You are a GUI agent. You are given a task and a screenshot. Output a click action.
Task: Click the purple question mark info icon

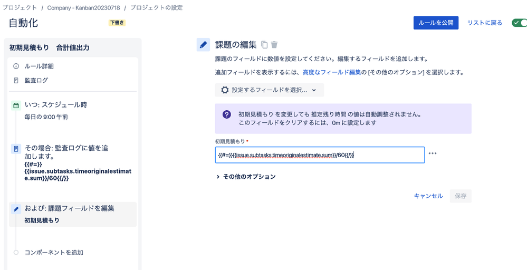click(227, 114)
